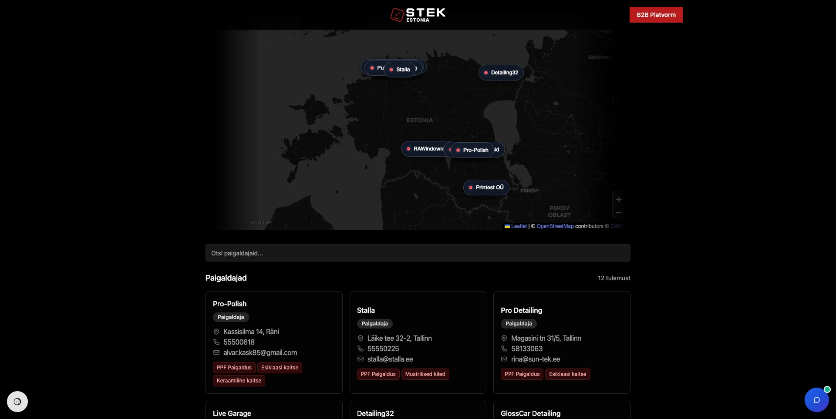
Task: Select the Printest OÜ map marker
Action: tap(486, 188)
